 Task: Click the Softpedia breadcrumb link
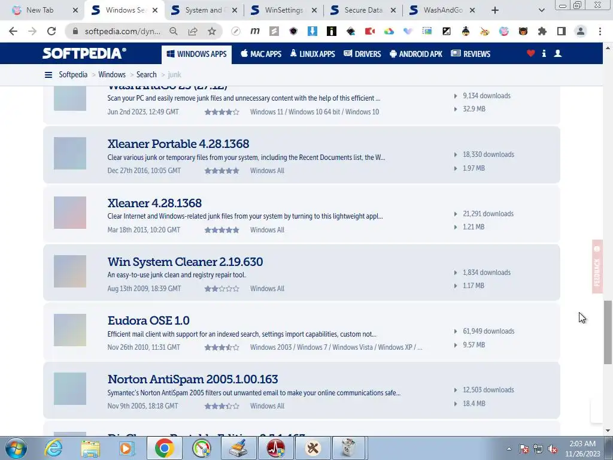[73, 75]
